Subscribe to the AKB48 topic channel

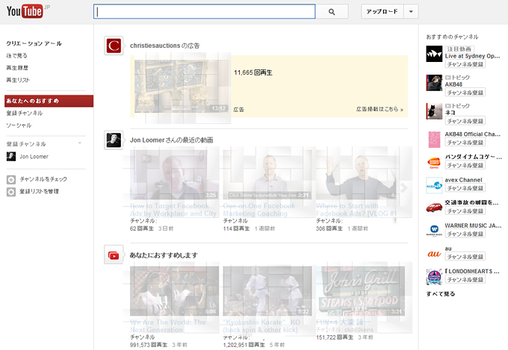point(465,93)
